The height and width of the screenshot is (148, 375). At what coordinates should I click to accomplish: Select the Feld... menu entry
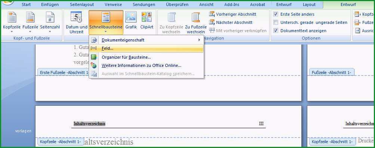coord(146,48)
